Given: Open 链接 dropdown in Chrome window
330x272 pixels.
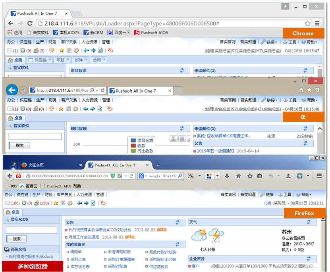Looking at the screenshot, I should coord(269,42).
